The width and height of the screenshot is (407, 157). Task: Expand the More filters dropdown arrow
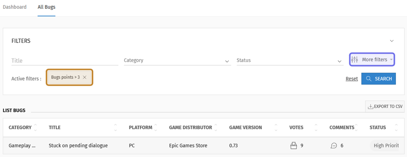click(x=391, y=60)
